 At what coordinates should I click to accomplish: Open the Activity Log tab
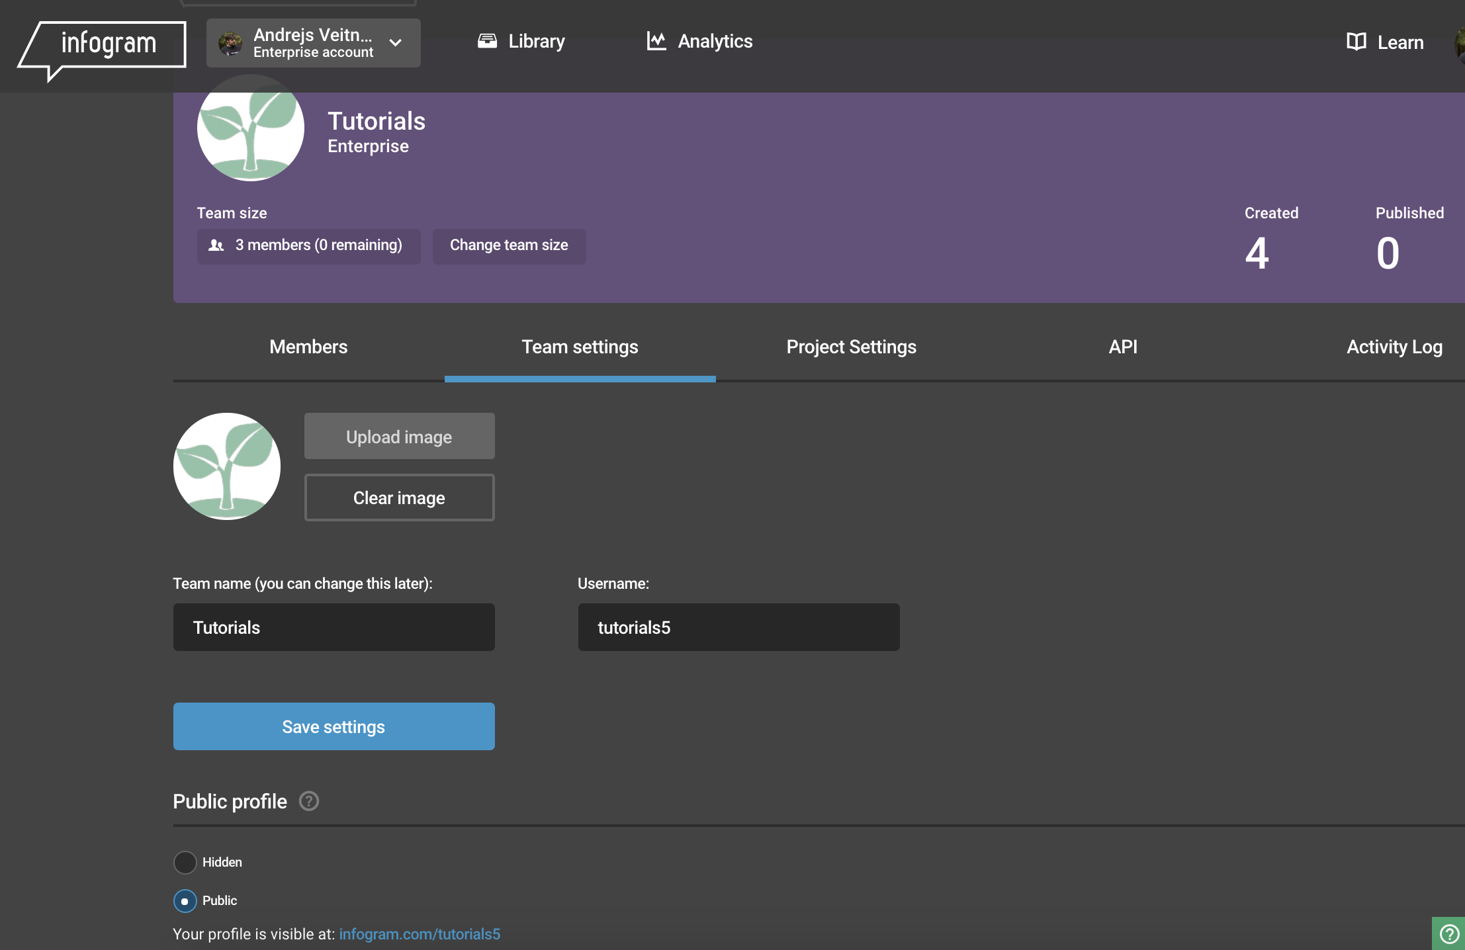tap(1394, 347)
